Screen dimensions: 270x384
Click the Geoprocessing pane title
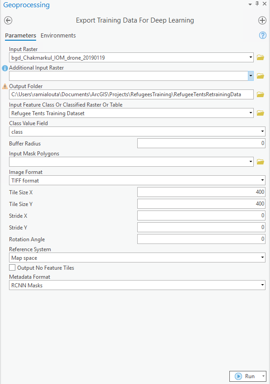click(x=27, y=5)
